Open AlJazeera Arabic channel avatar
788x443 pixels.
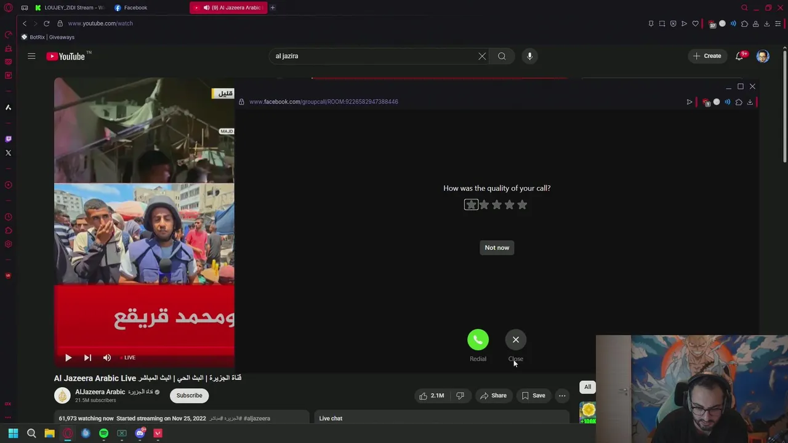pyautogui.click(x=62, y=396)
